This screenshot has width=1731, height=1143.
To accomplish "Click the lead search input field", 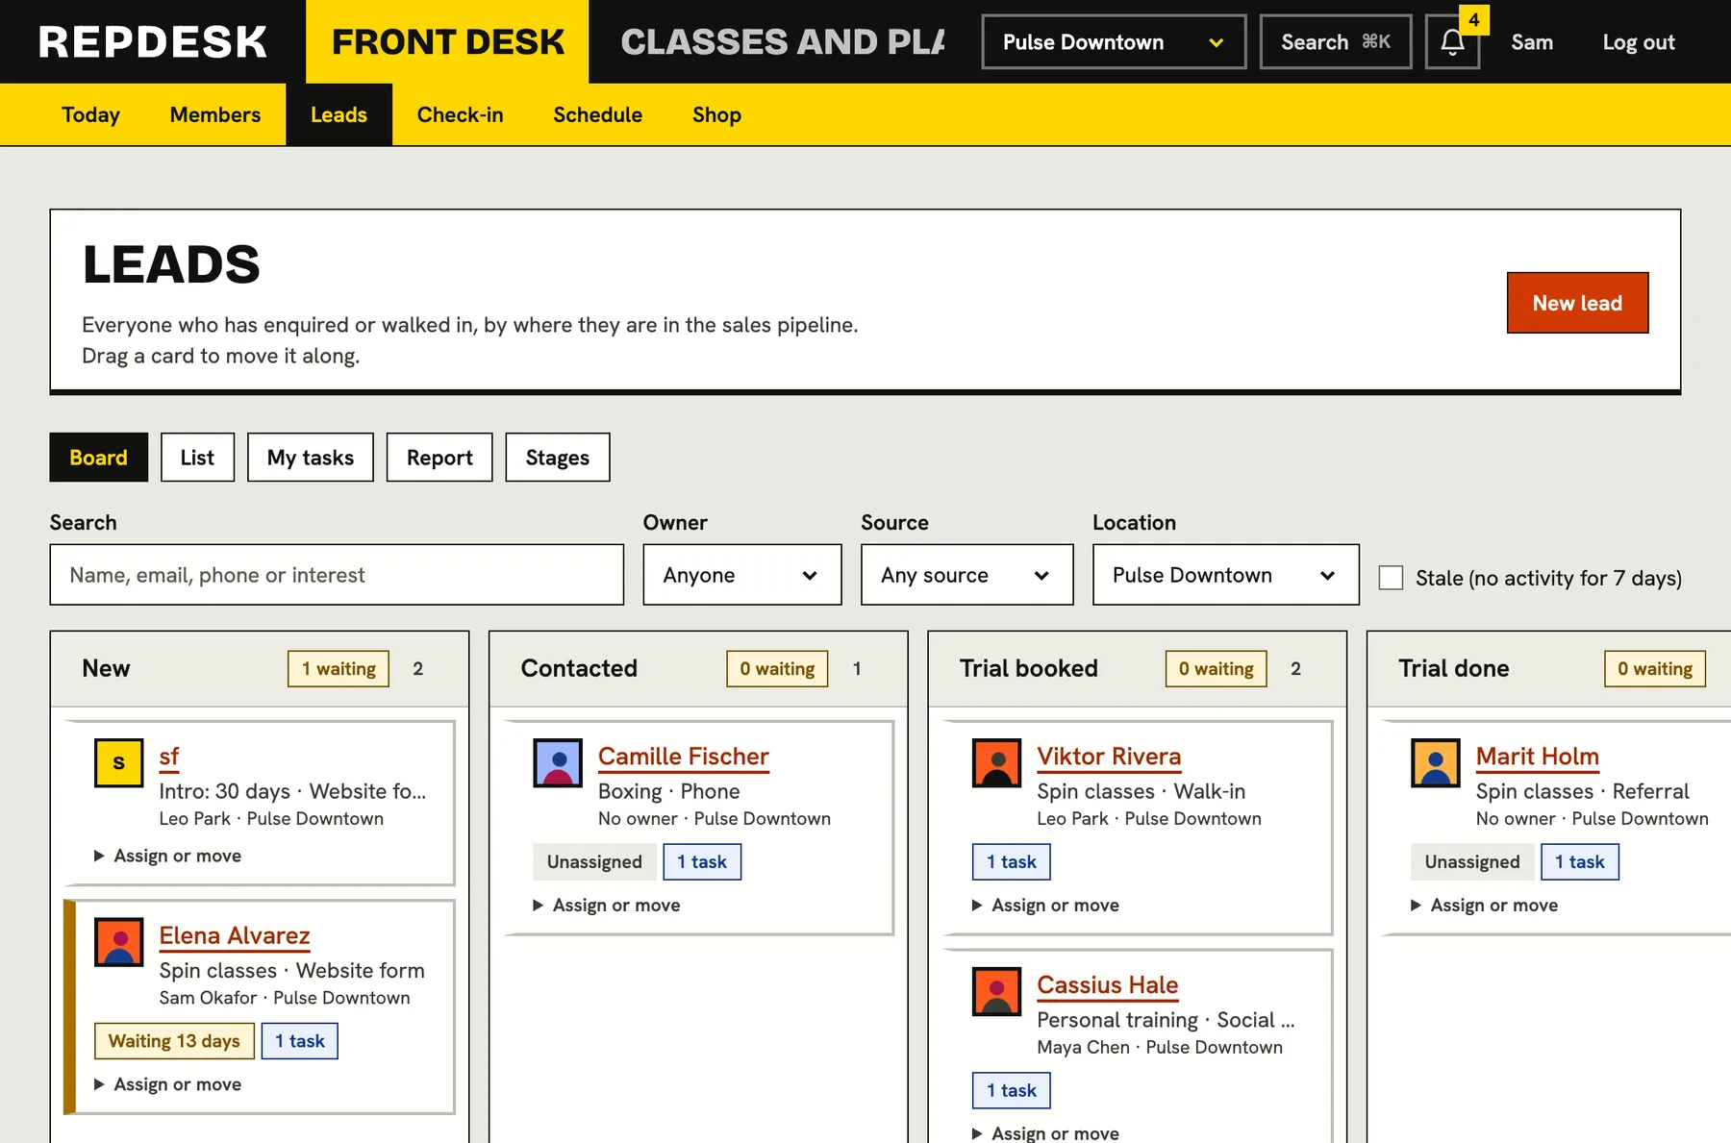I will pos(337,575).
